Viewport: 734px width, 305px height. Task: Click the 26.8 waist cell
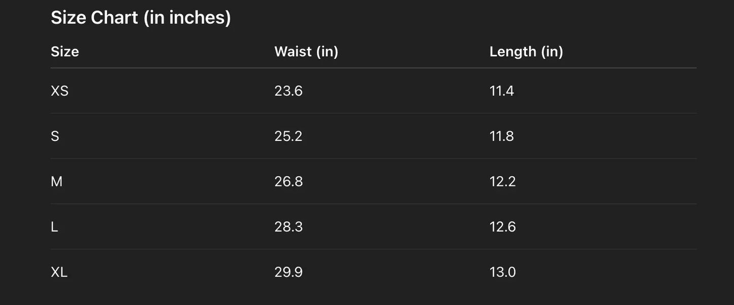(x=288, y=181)
